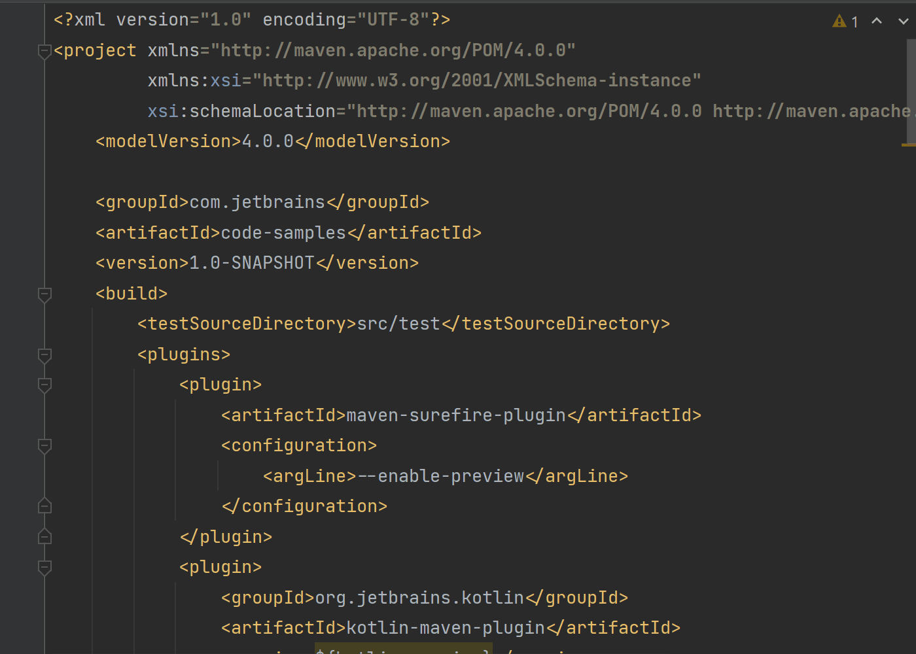Place cursor in 1.0-SNAPSHOT version value
This screenshot has height=654, width=916.
[x=252, y=263]
